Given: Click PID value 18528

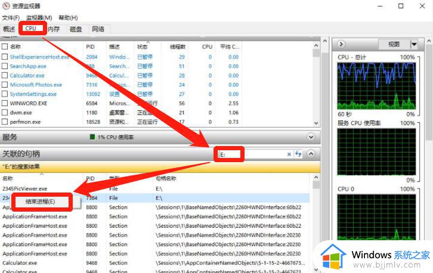Looking at the screenshot, I should (x=93, y=122).
